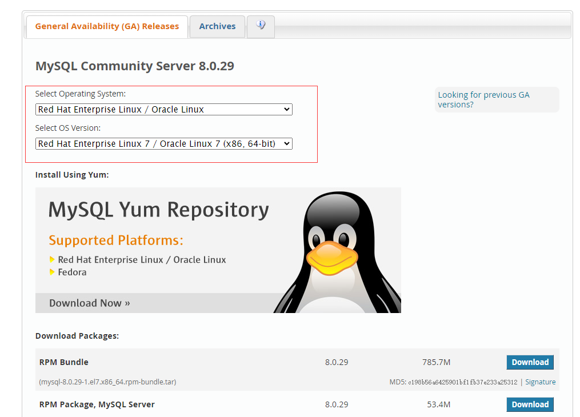Click 'Install Using Yum:' label
The width and height of the screenshot is (580, 417).
point(72,175)
